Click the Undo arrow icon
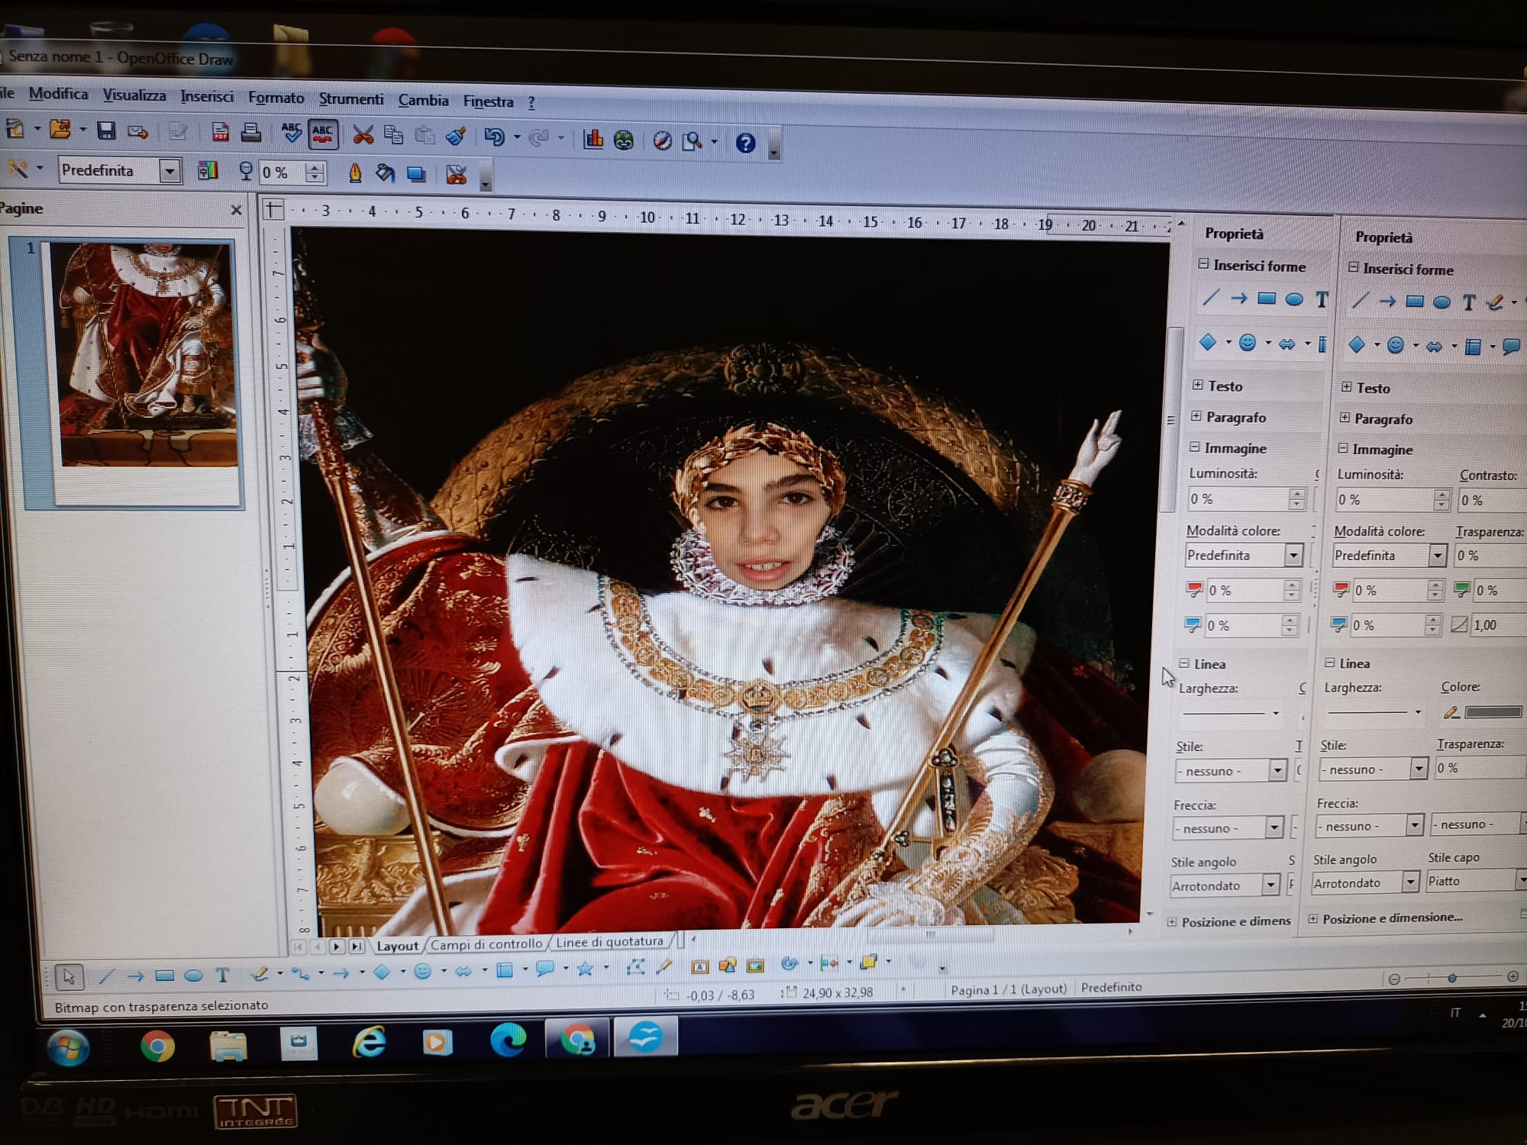The width and height of the screenshot is (1527, 1145). pos(494,137)
